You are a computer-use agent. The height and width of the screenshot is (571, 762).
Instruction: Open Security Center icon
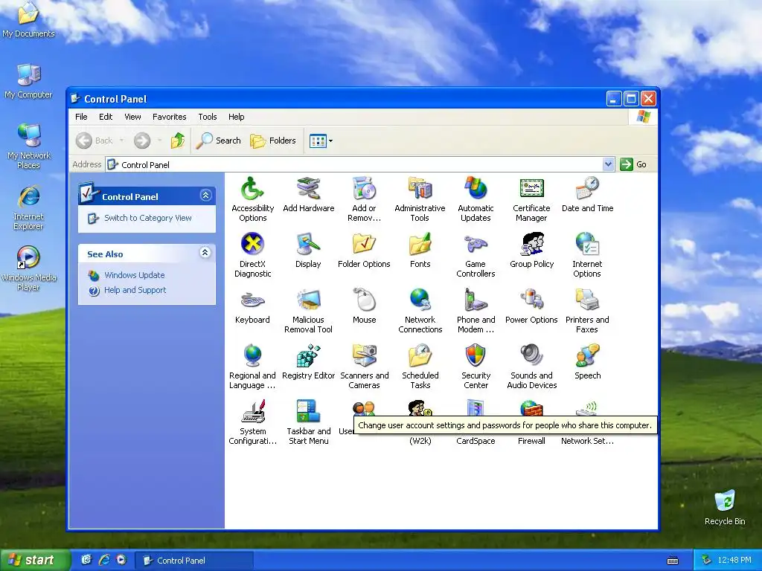476,355
